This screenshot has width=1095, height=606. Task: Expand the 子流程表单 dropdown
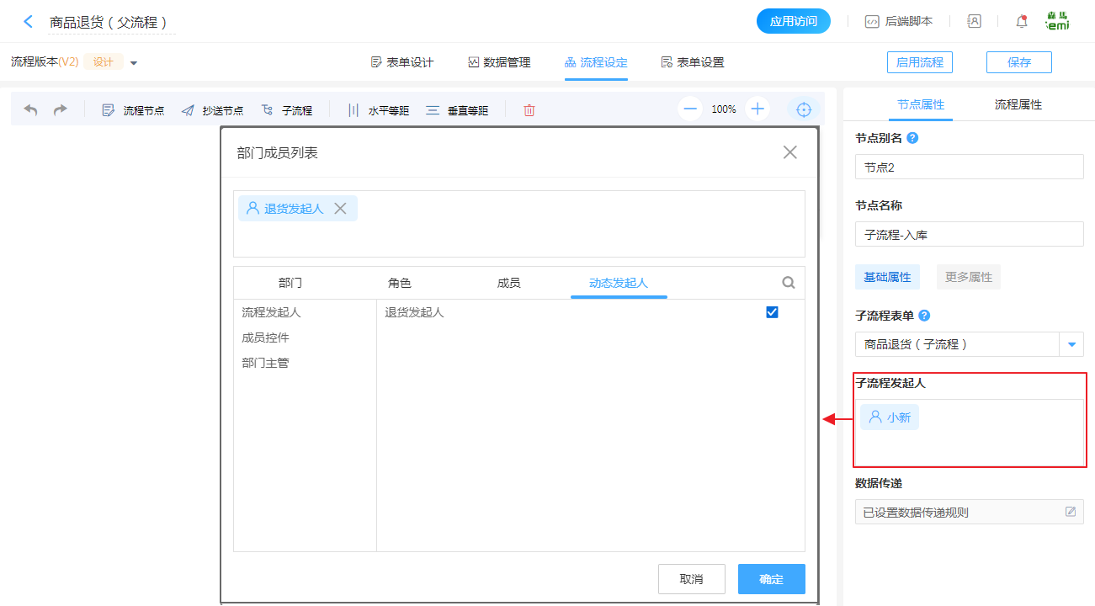click(x=1071, y=344)
